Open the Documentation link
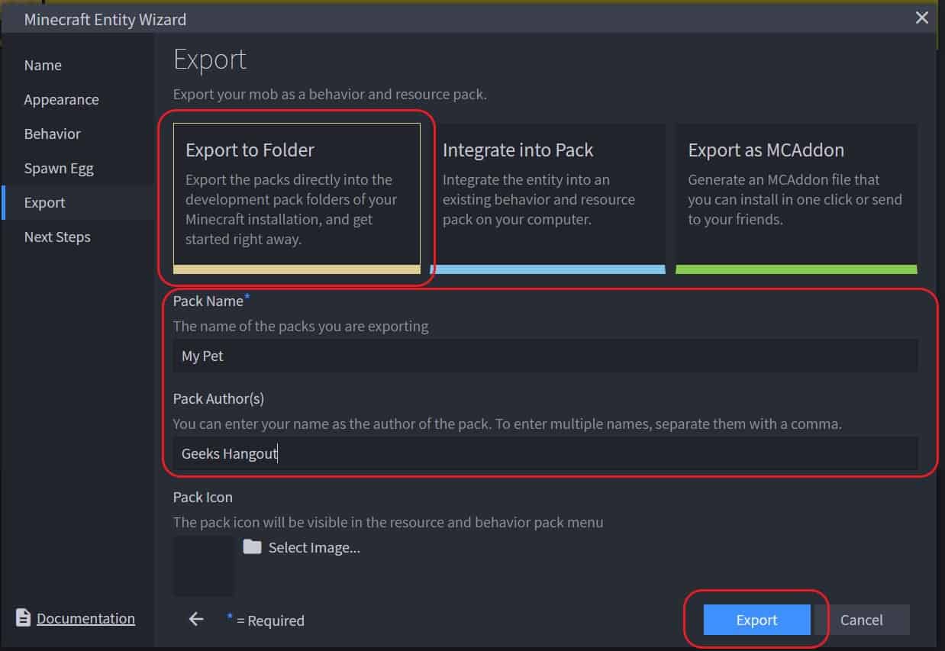 (85, 618)
